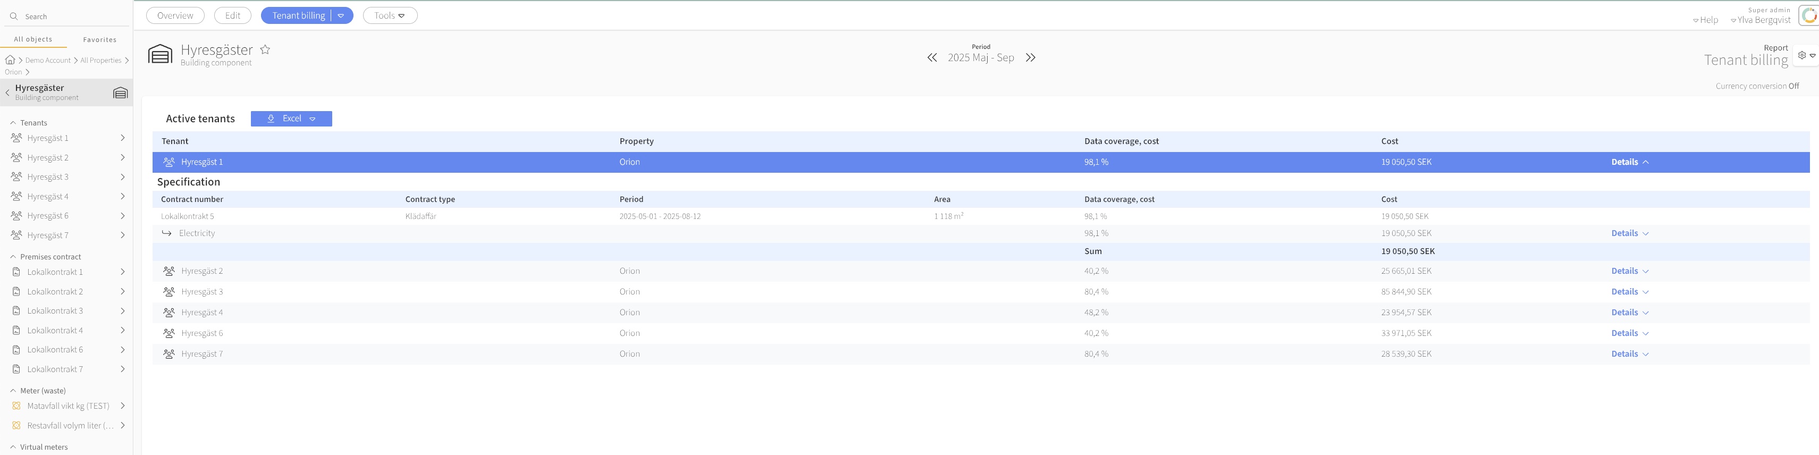
Task: Switch to the Favorites tab
Action: (99, 39)
